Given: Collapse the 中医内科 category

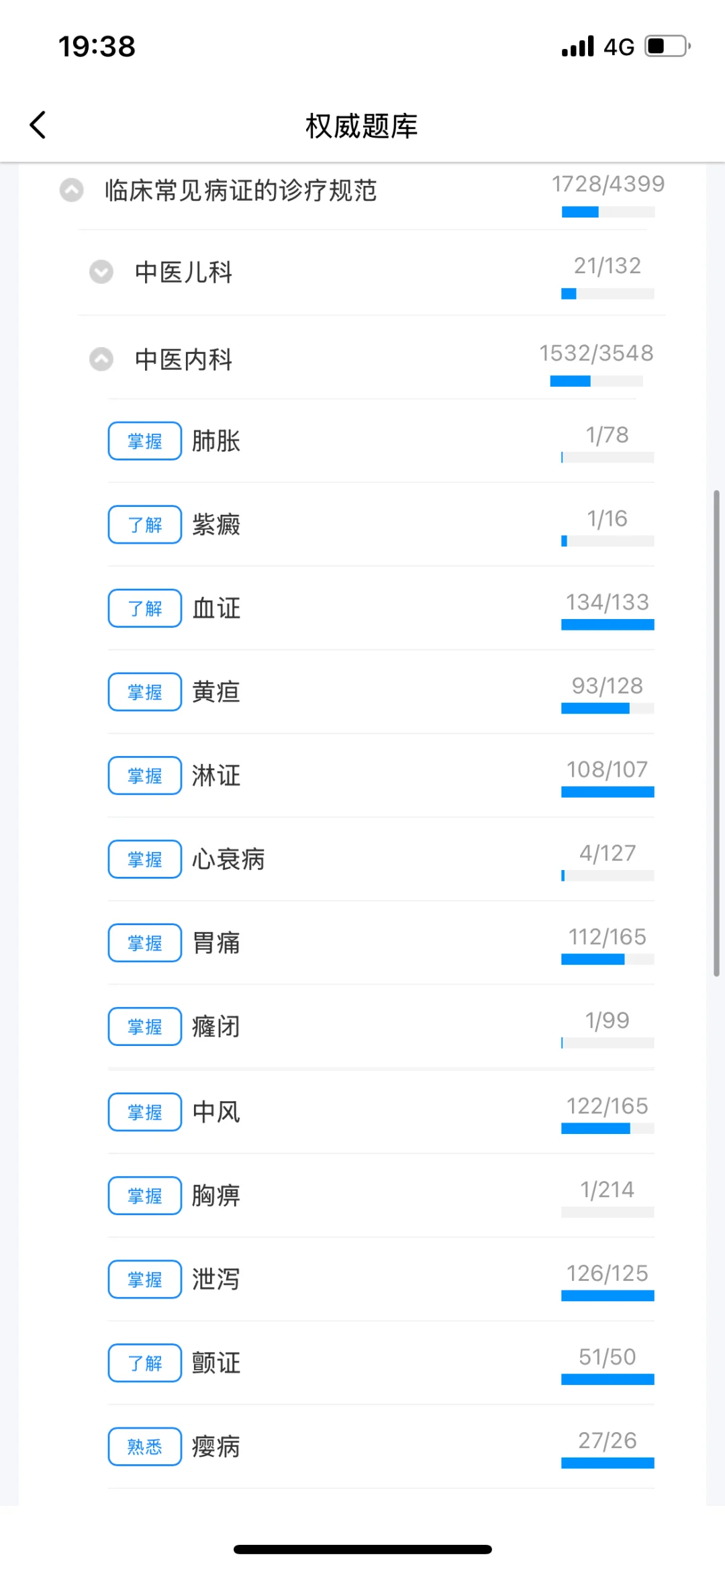Looking at the screenshot, I should tap(101, 359).
